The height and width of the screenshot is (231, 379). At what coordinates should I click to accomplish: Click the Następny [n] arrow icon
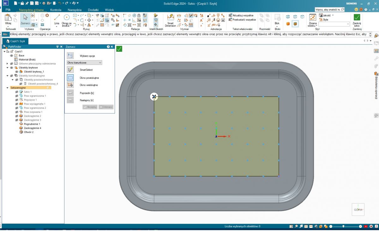70,100
